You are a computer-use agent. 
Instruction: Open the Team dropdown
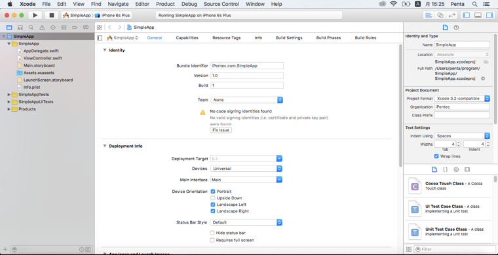(246, 100)
